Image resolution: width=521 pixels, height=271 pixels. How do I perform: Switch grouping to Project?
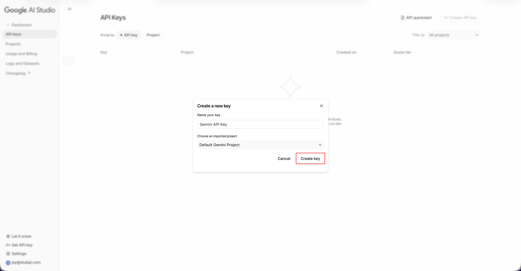pos(153,35)
